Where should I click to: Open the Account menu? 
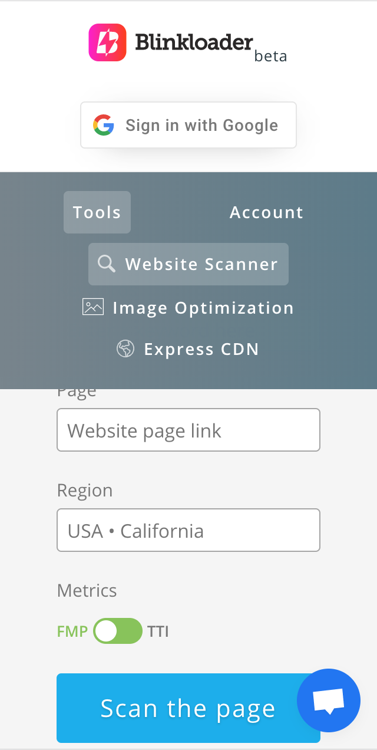pyautogui.click(x=266, y=212)
